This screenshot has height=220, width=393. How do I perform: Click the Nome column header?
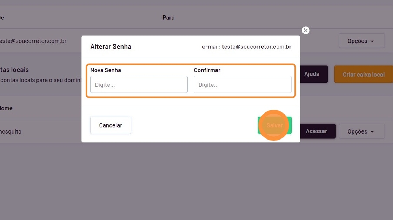pyautogui.click(x=6, y=108)
